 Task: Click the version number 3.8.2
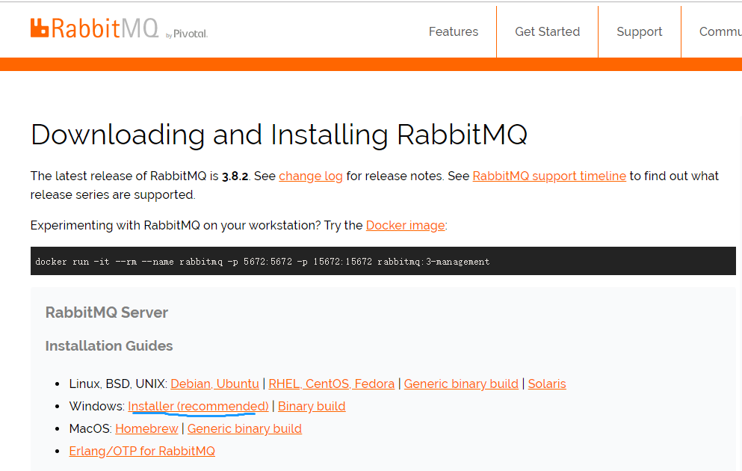click(235, 176)
